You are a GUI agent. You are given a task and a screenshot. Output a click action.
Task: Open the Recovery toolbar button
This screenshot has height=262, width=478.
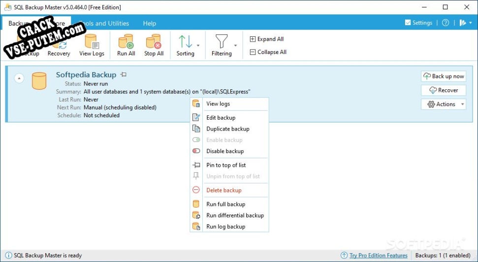[59, 46]
